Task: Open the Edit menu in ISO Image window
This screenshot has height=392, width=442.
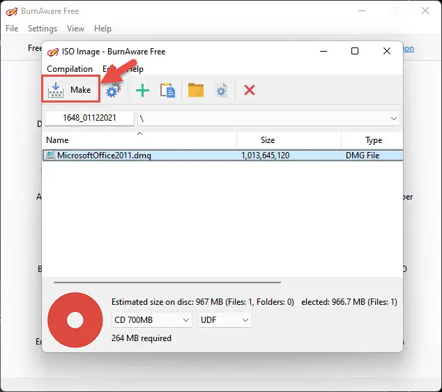Action: pyautogui.click(x=109, y=69)
